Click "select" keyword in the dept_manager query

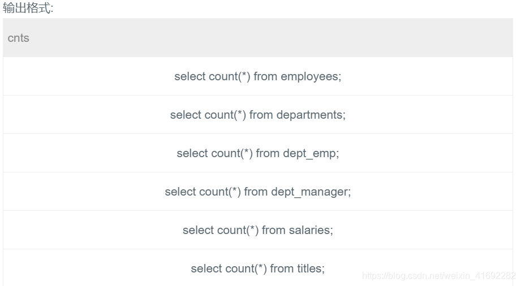pos(180,192)
